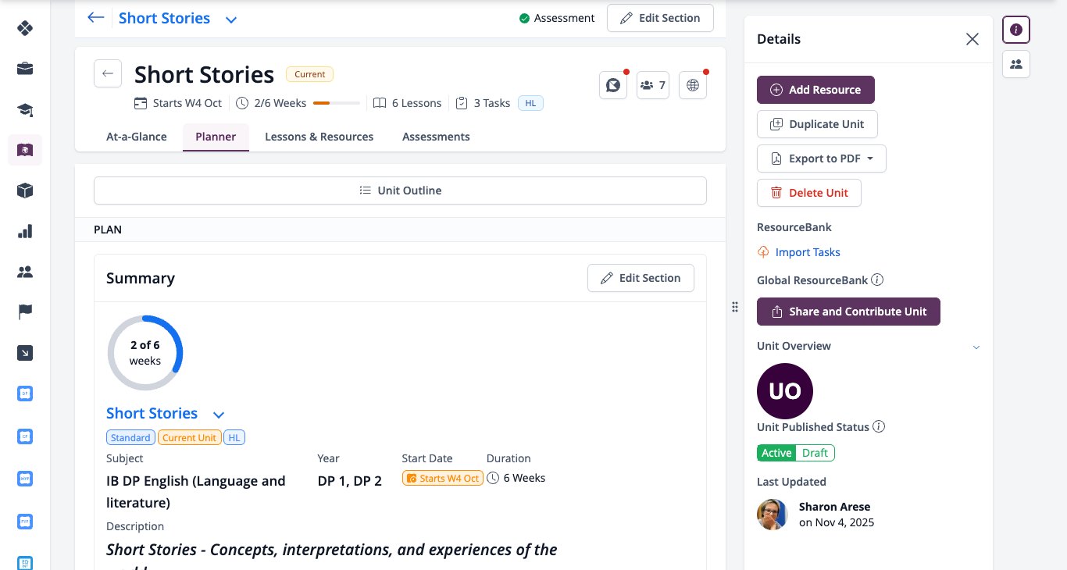This screenshot has width=1067, height=570.
Task: Click the graduation cap sidebar icon
Action: (x=25, y=109)
